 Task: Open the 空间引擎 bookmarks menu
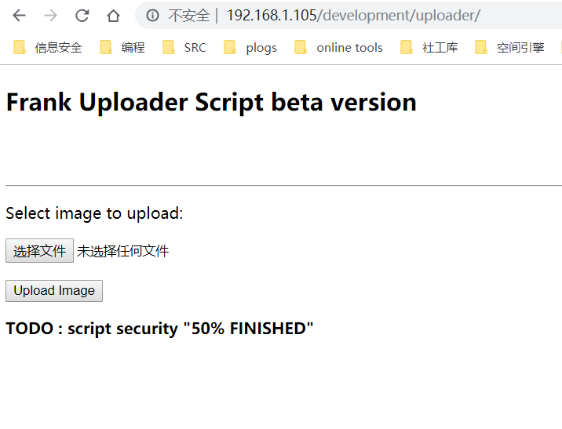509,47
